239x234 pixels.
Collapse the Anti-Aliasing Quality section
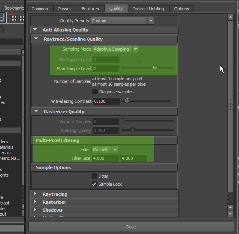pos(35,29)
